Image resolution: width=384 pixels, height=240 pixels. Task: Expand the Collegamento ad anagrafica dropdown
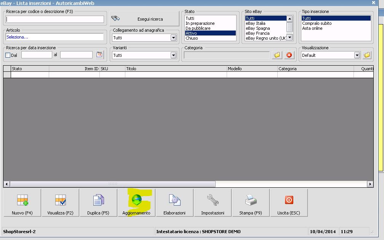(173, 37)
